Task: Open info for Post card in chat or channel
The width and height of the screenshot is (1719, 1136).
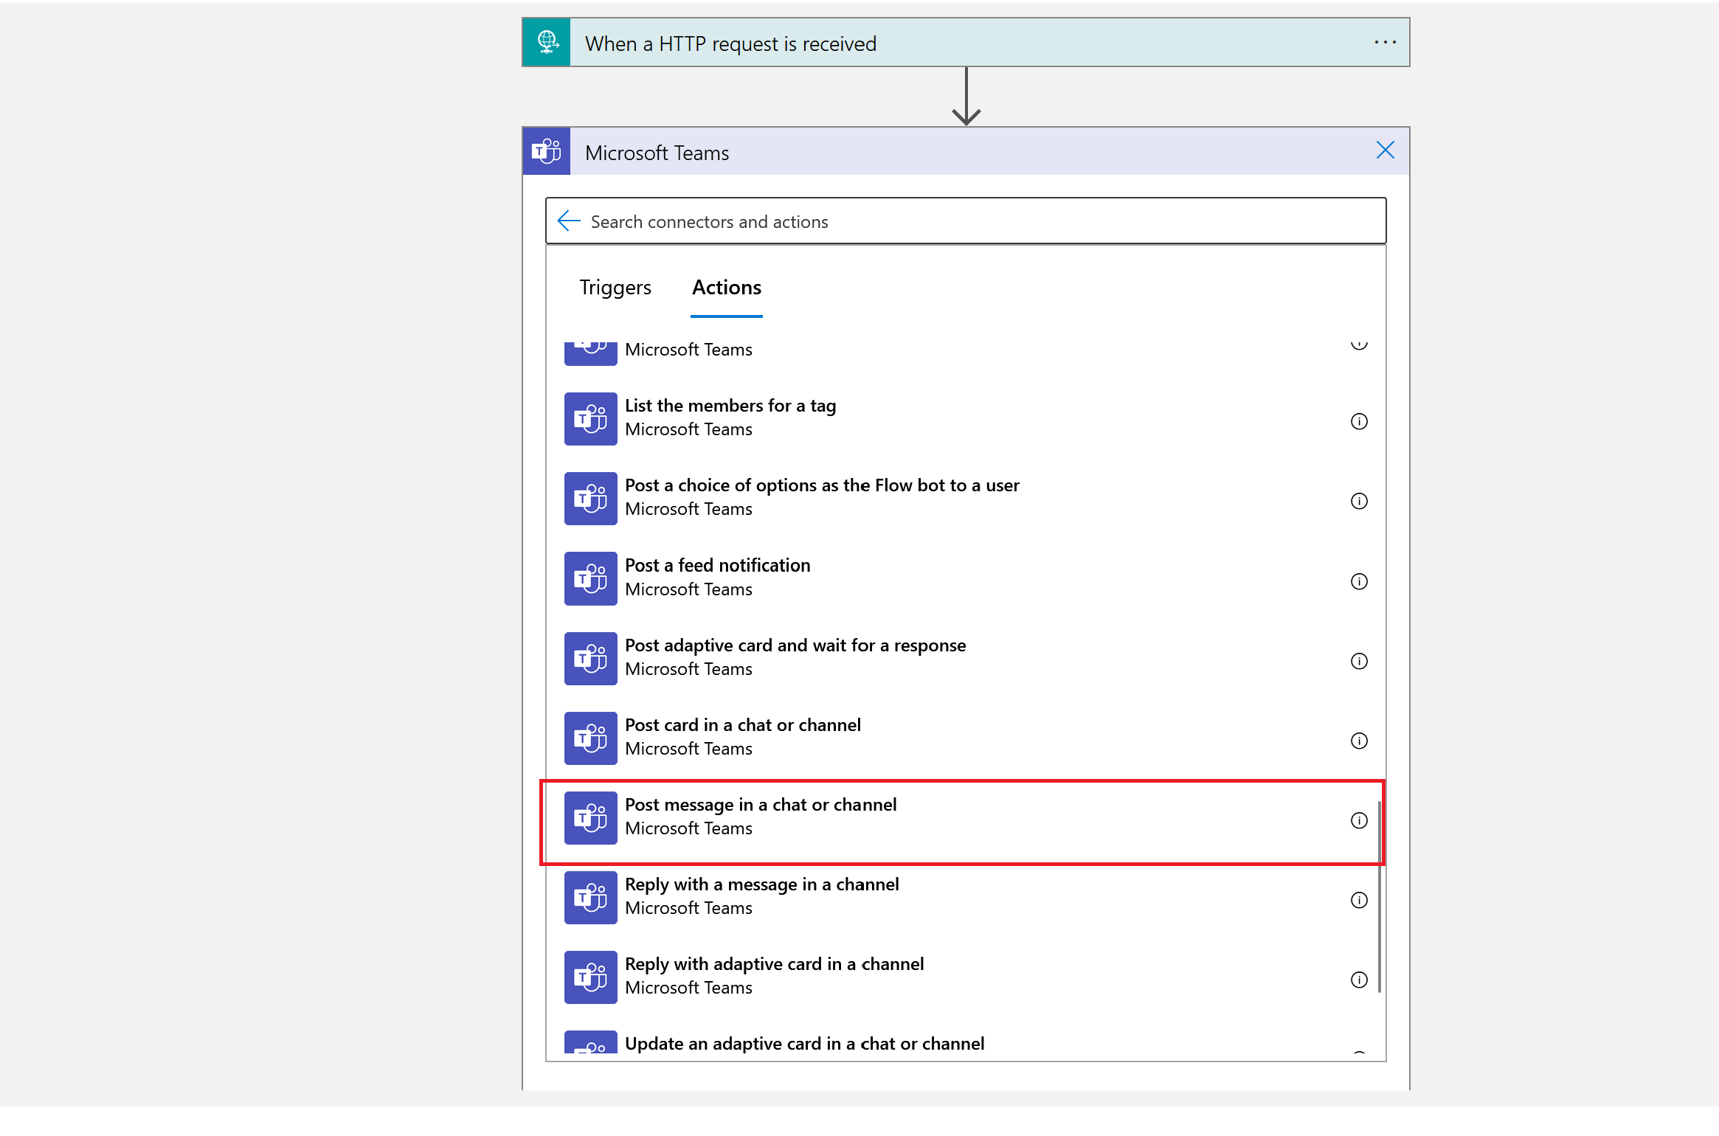Action: (1359, 741)
